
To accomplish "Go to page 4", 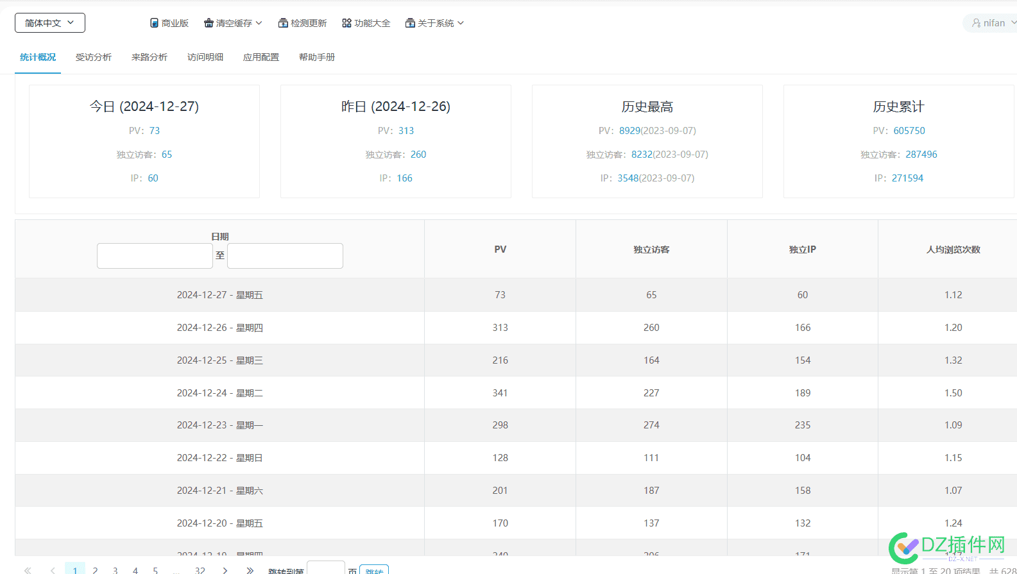I will pyautogui.click(x=135, y=570).
